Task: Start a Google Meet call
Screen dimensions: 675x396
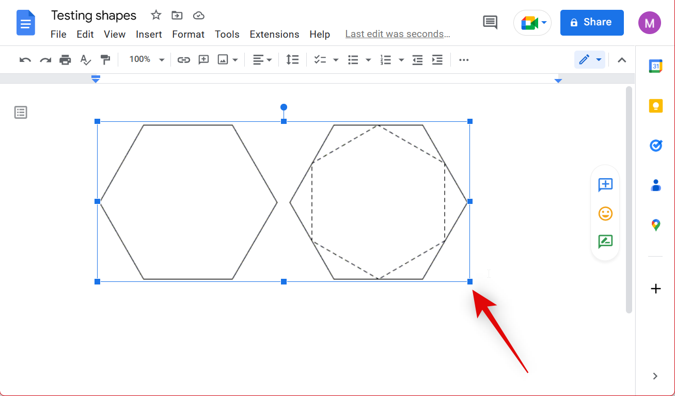Action: 532,23
